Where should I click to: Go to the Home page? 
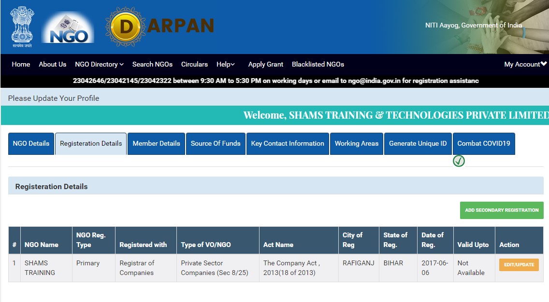(x=21, y=64)
